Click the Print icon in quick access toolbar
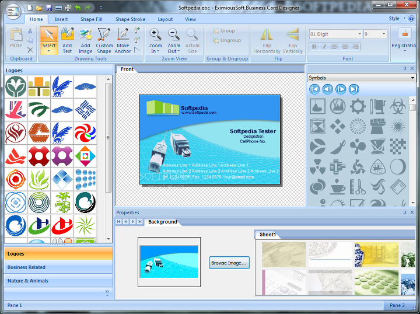The height and width of the screenshot is (314, 420). pyautogui.click(x=68, y=8)
